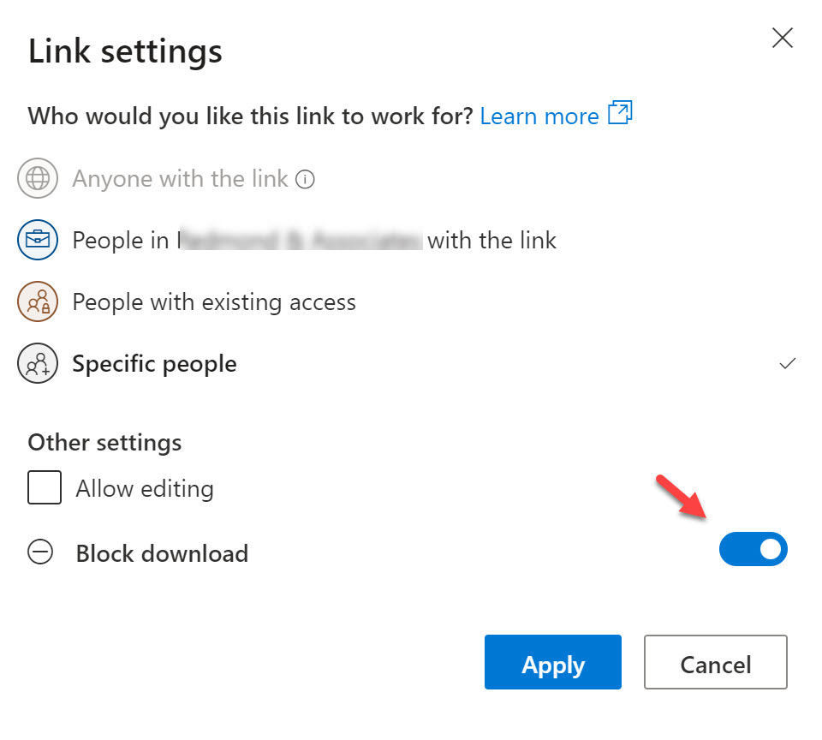Click the Allow editing label text
822x740 pixels.
[145, 489]
